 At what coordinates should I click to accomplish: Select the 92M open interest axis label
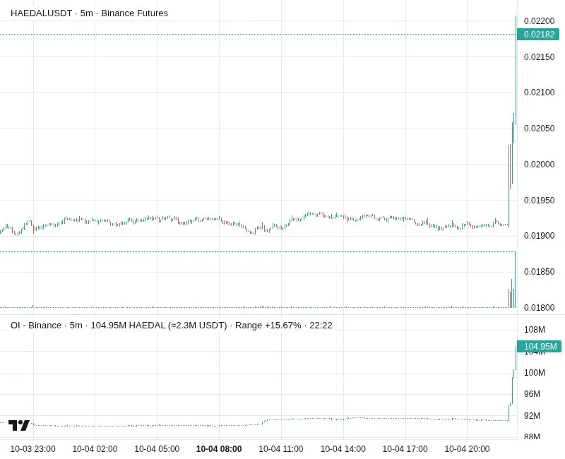(x=533, y=416)
